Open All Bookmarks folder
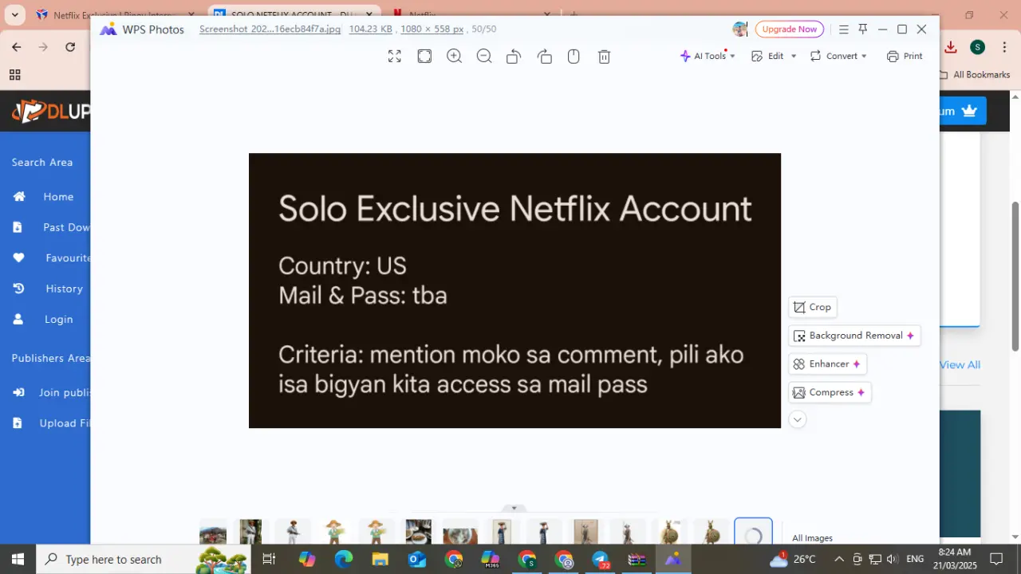This screenshot has height=574, width=1021. click(x=975, y=75)
